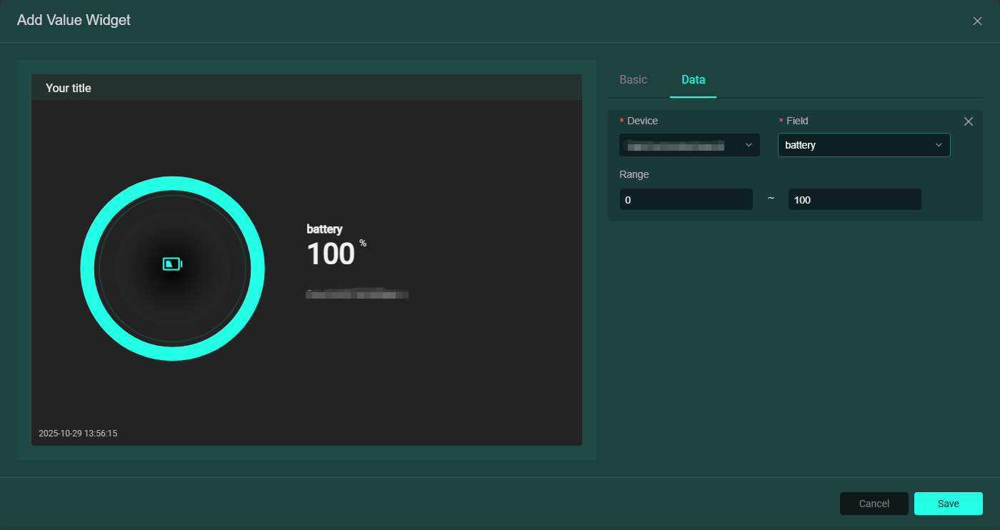Close the Add Value Widget dialog

pos(977,21)
